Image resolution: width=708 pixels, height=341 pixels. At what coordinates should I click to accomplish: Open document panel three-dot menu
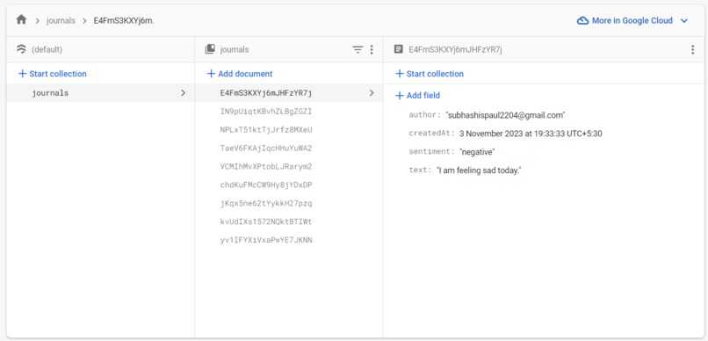[x=693, y=50]
